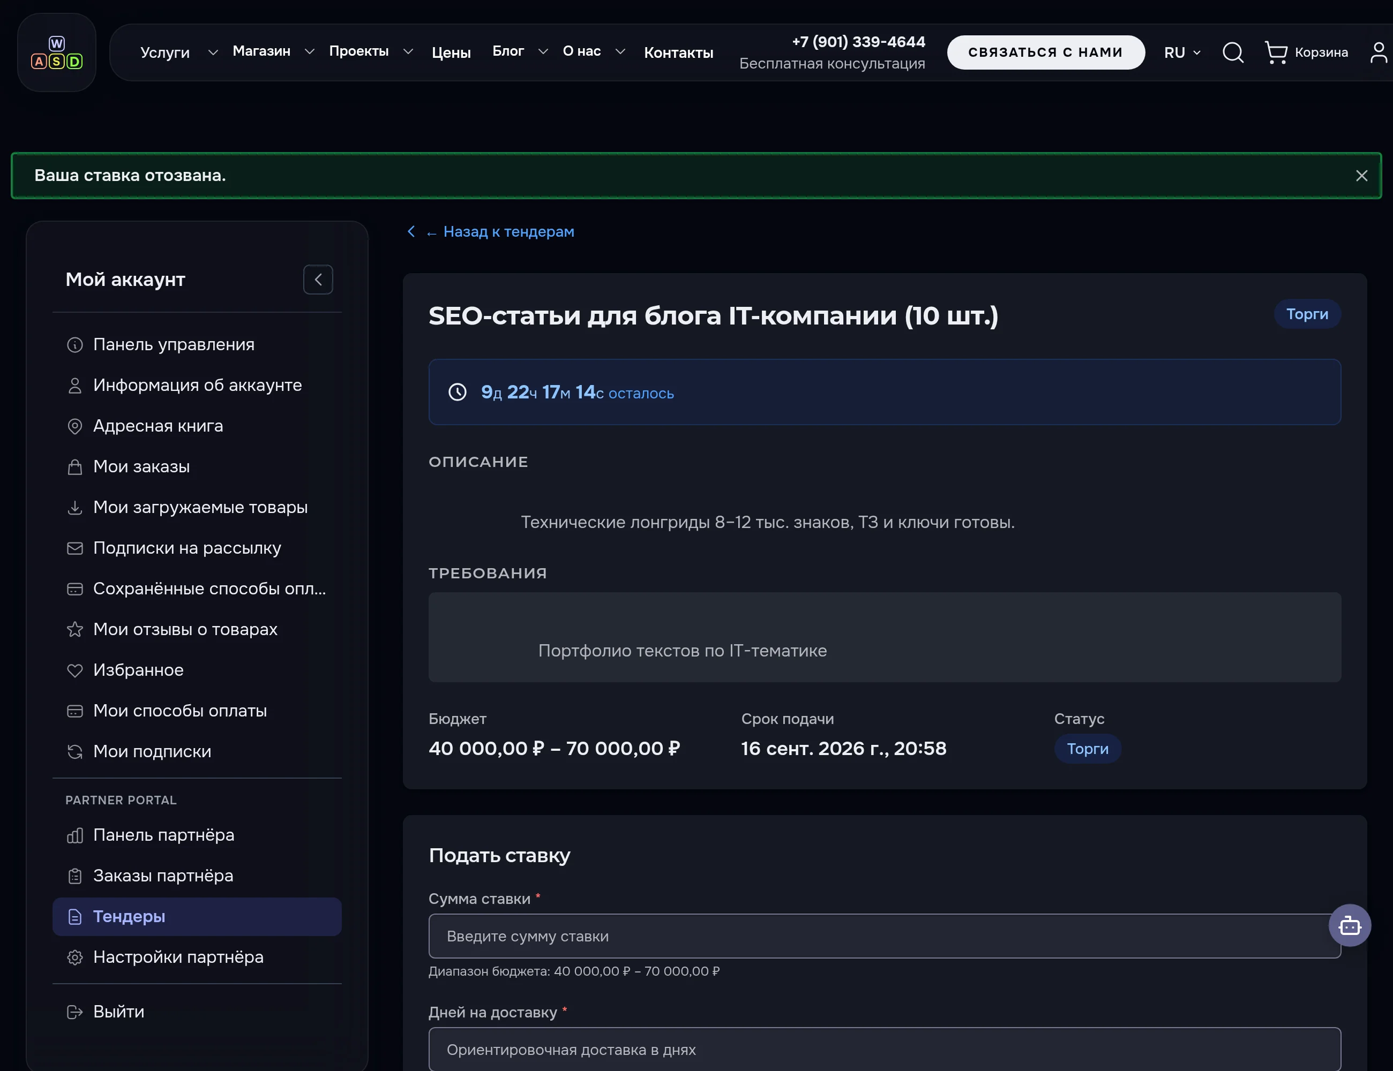Open the Корзина cart icon
The width and height of the screenshot is (1393, 1071).
(1306, 52)
